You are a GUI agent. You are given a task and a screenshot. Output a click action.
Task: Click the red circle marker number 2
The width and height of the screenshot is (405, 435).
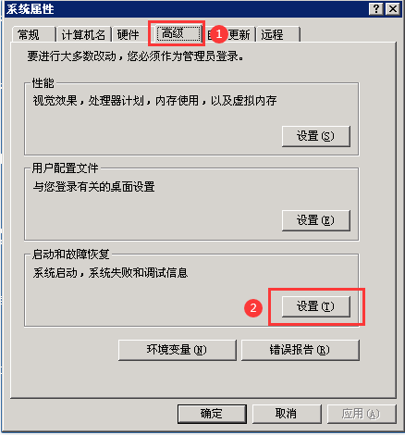click(253, 307)
